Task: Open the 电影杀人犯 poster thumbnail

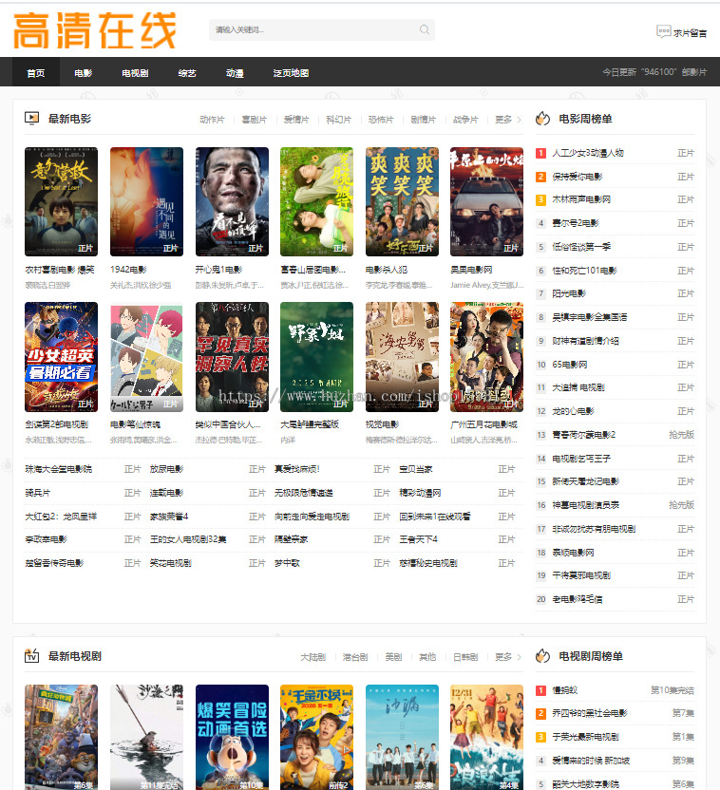Action: [x=402, y=201]
